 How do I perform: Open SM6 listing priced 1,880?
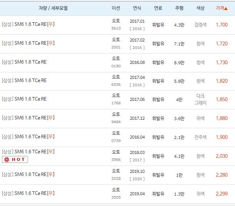tap(28, 118)
